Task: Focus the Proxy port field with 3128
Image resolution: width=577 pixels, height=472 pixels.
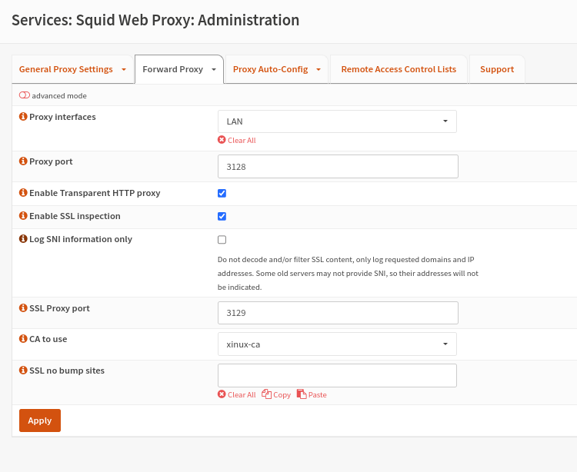Action: coord(338,167)
